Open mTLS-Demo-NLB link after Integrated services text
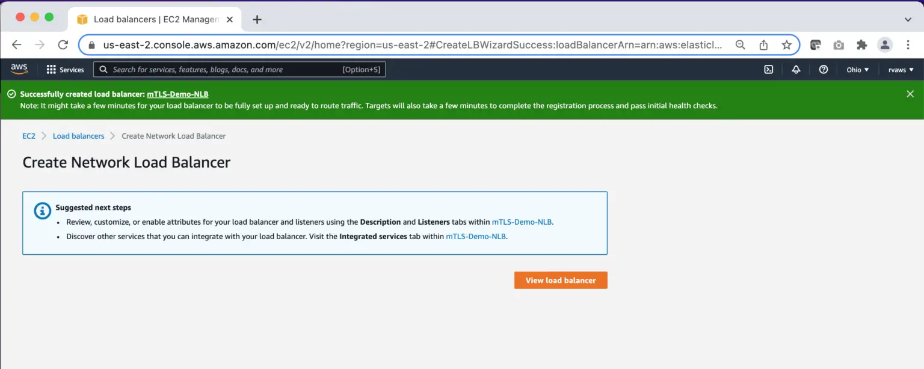The width and height of the screenshot is (924, 369). click(x=476, y=237)
